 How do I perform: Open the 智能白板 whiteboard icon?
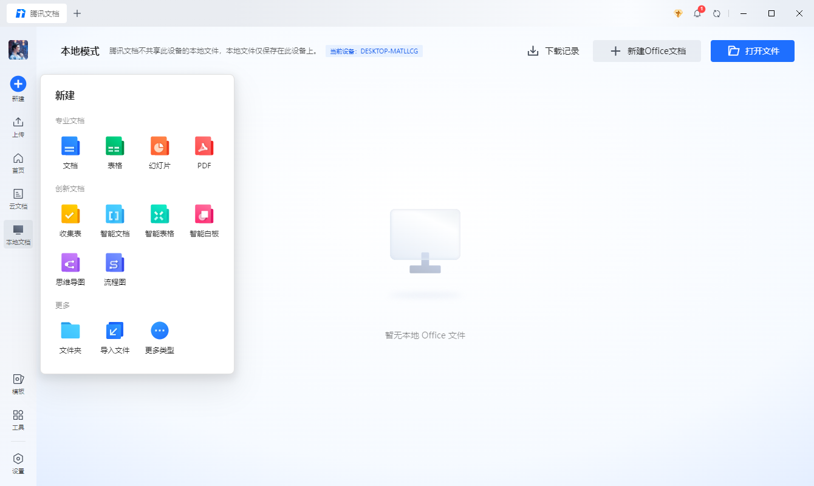(203, 220)
